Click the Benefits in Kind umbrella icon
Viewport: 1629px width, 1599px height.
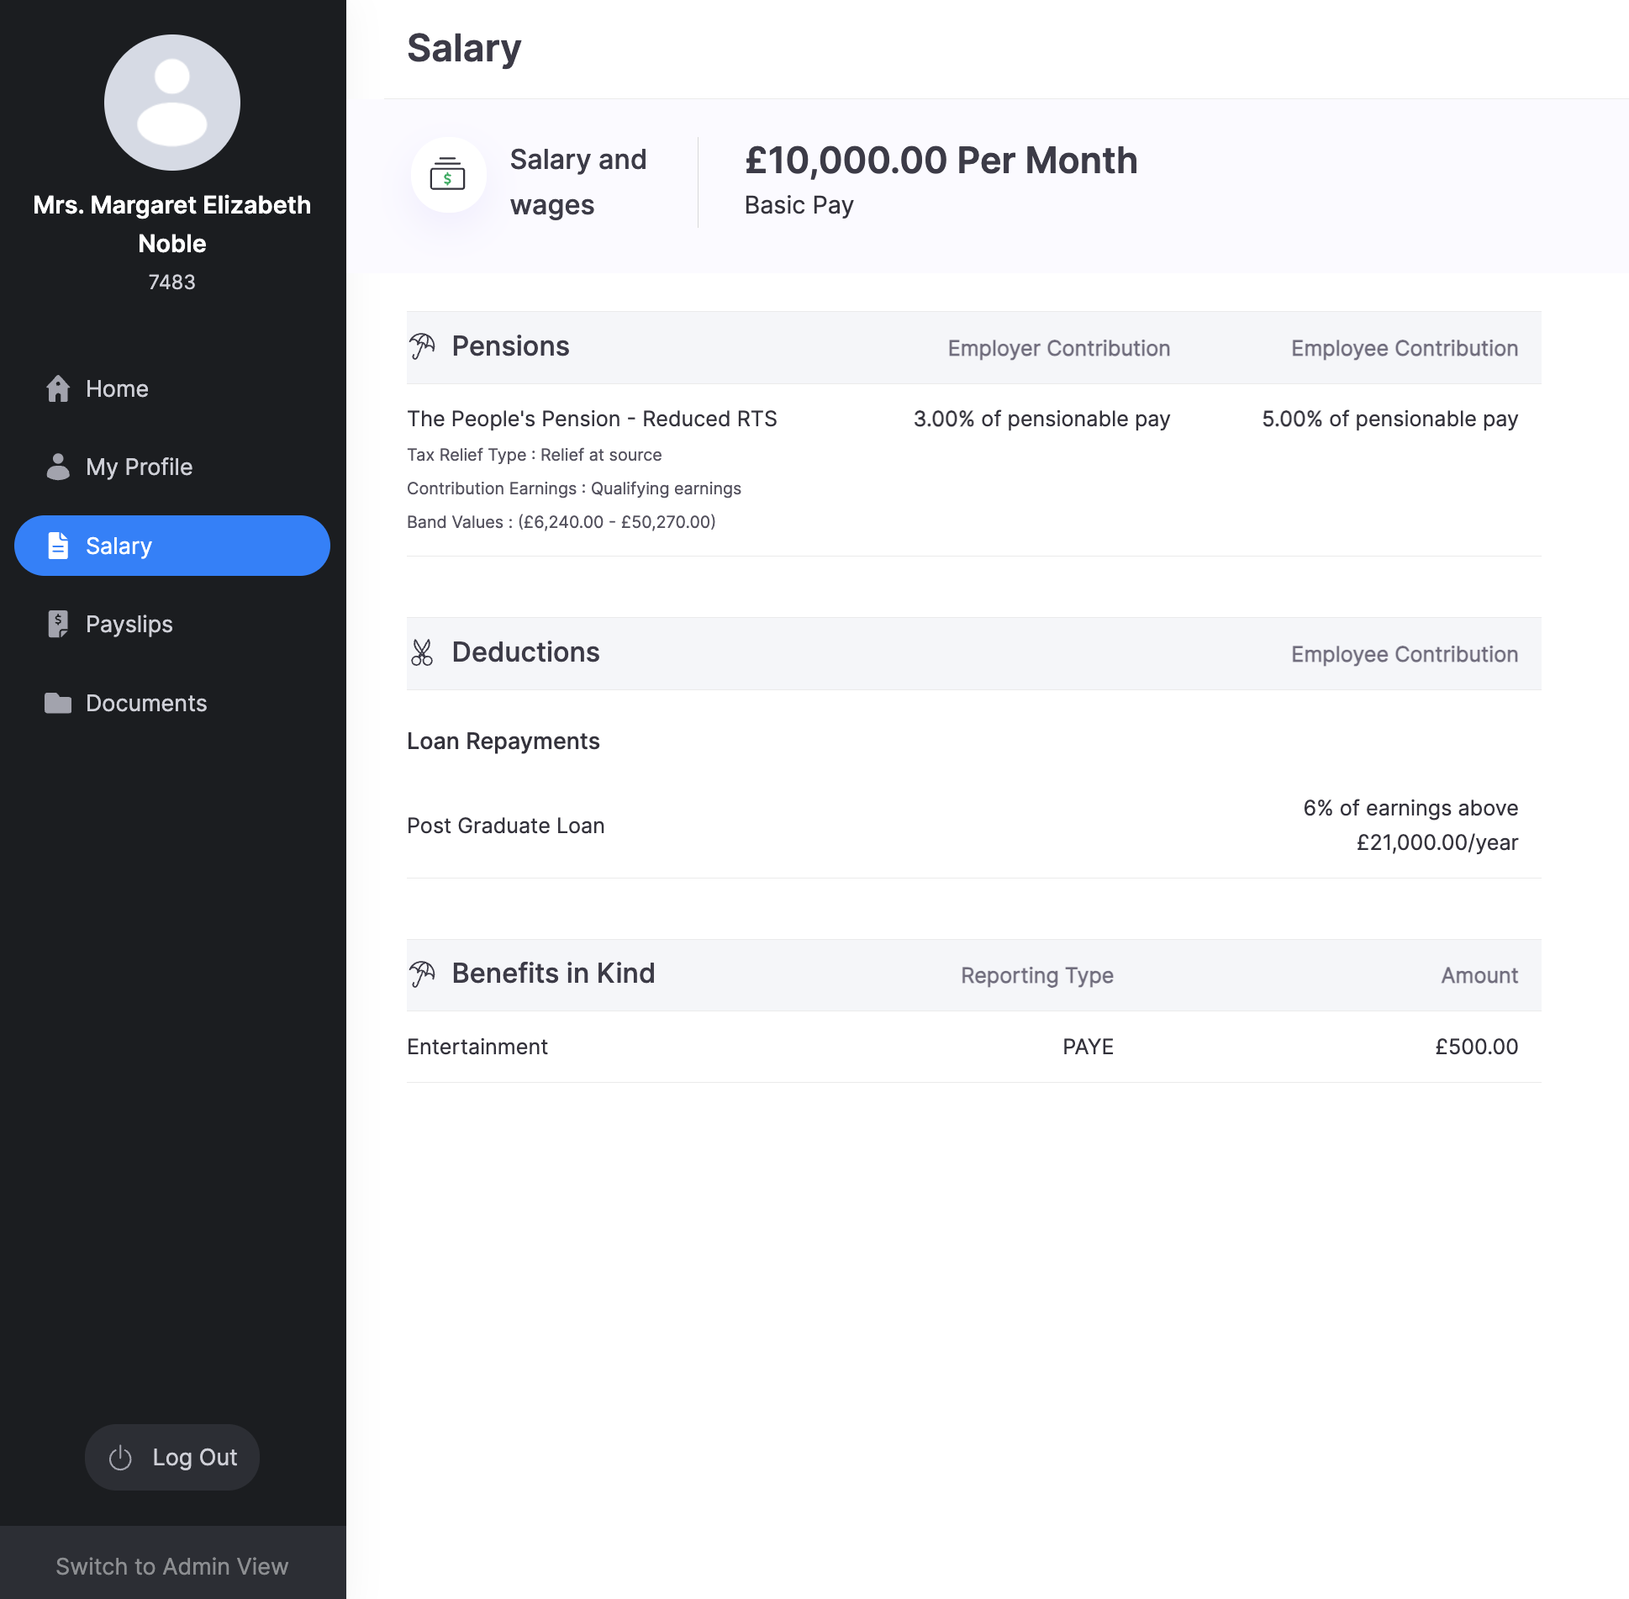pos(422,974)
